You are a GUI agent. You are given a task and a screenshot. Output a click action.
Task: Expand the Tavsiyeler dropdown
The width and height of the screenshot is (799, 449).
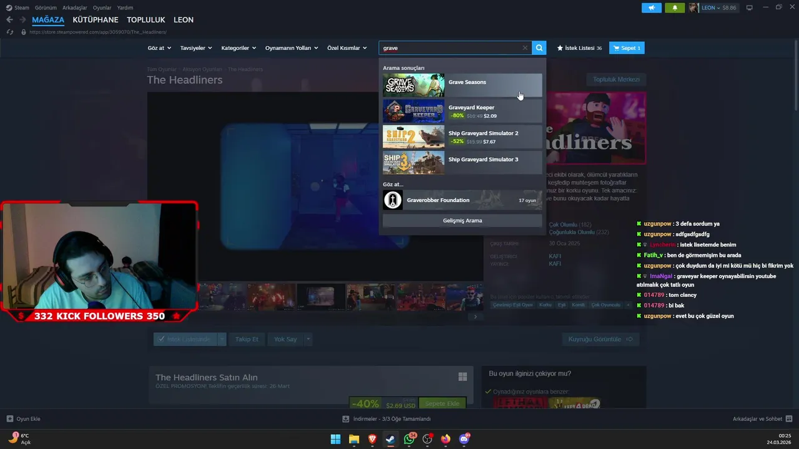click(196, 48)
